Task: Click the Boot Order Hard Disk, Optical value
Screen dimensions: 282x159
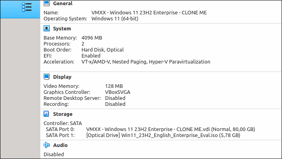Action: pos(103,50)
